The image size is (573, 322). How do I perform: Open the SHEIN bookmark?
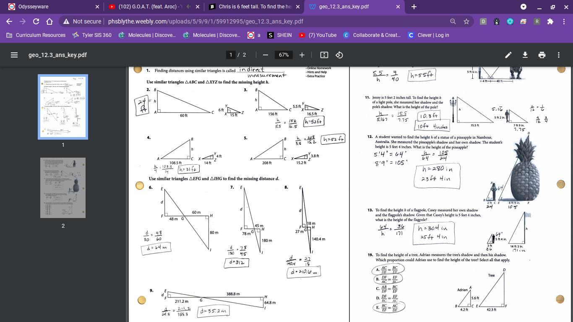tap(280, 35)
